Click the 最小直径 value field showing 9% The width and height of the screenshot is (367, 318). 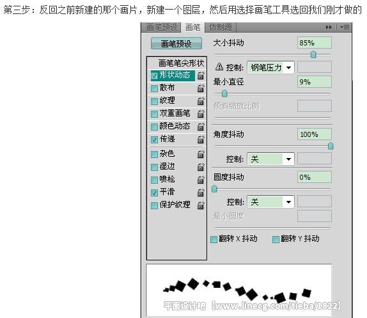315,82
